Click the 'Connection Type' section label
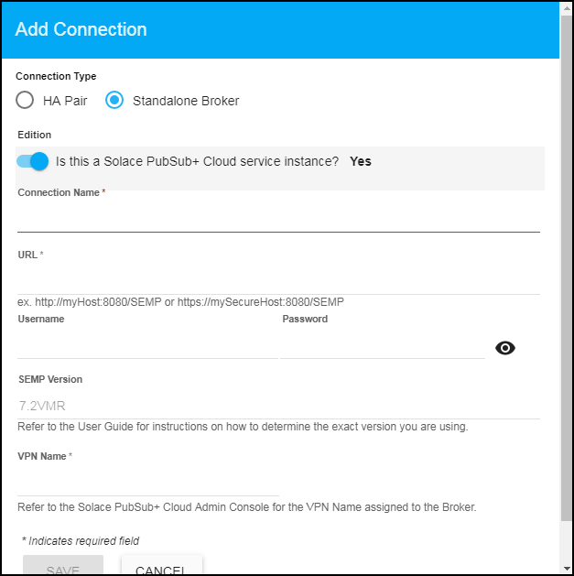 pyautogui.click(x=56, y=77)
